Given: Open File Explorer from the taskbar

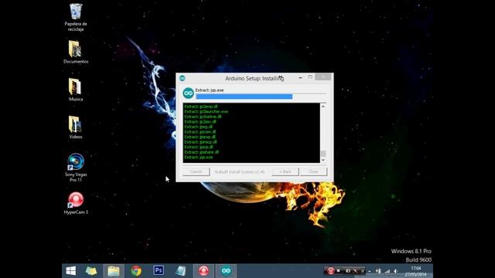Looking at the screenshot, I should point(114,271).
